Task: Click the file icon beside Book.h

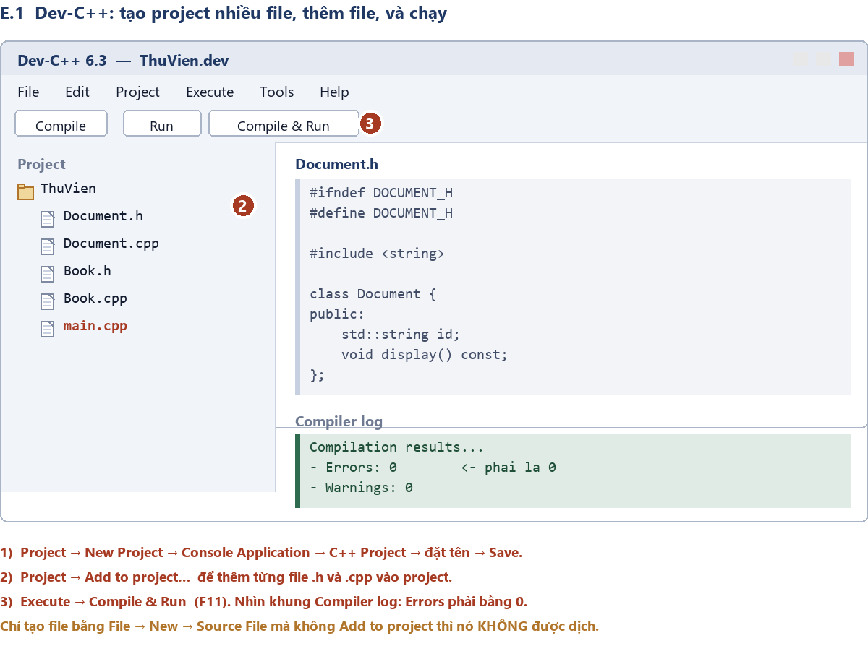Action: [x=48, y=274]
